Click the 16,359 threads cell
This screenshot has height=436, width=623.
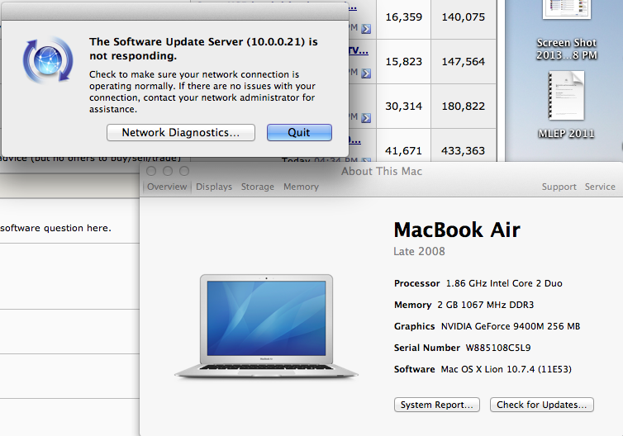point(404,17)
